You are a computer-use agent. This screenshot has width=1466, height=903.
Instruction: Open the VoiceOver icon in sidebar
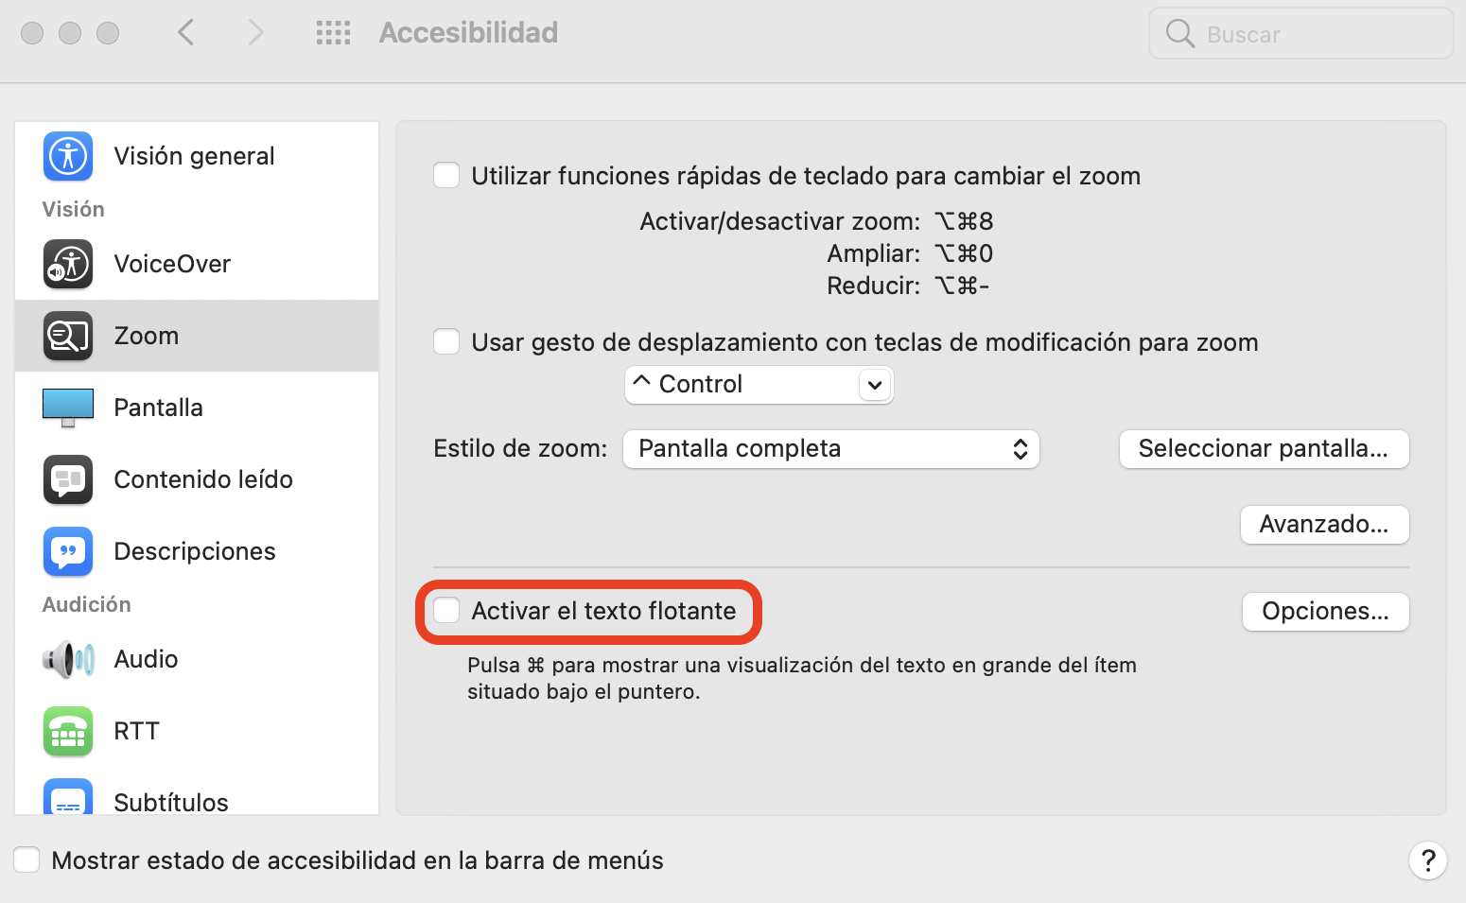click(x=68, y=264)
